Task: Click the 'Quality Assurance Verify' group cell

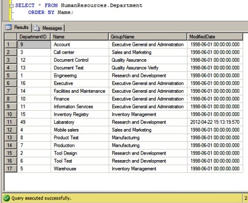Action: [x=148, y=68]
